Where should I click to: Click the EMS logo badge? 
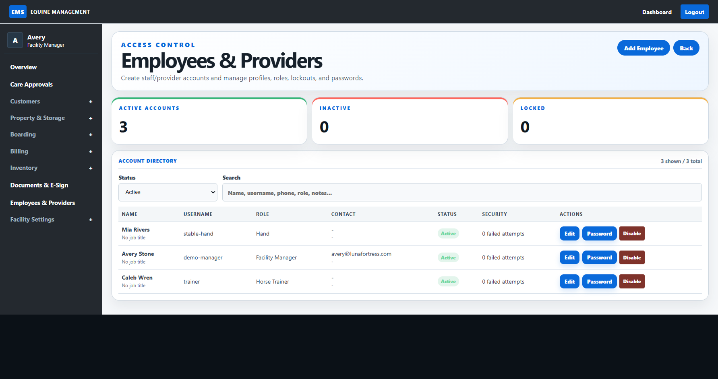coord(18,12)
